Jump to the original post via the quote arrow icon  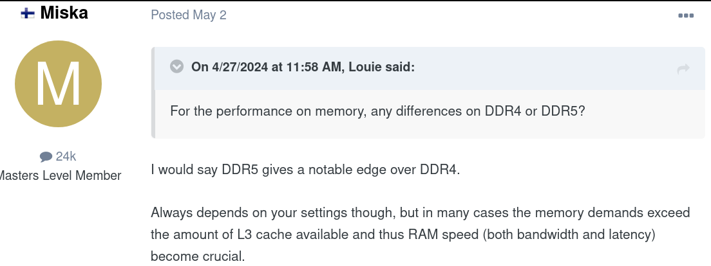tap(683, 69)
